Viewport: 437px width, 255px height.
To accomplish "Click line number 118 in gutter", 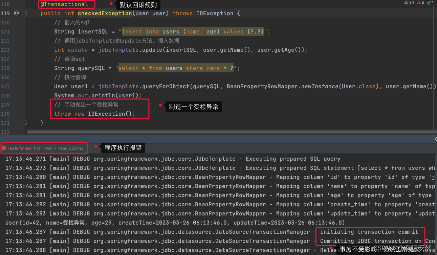I will 5,4.
